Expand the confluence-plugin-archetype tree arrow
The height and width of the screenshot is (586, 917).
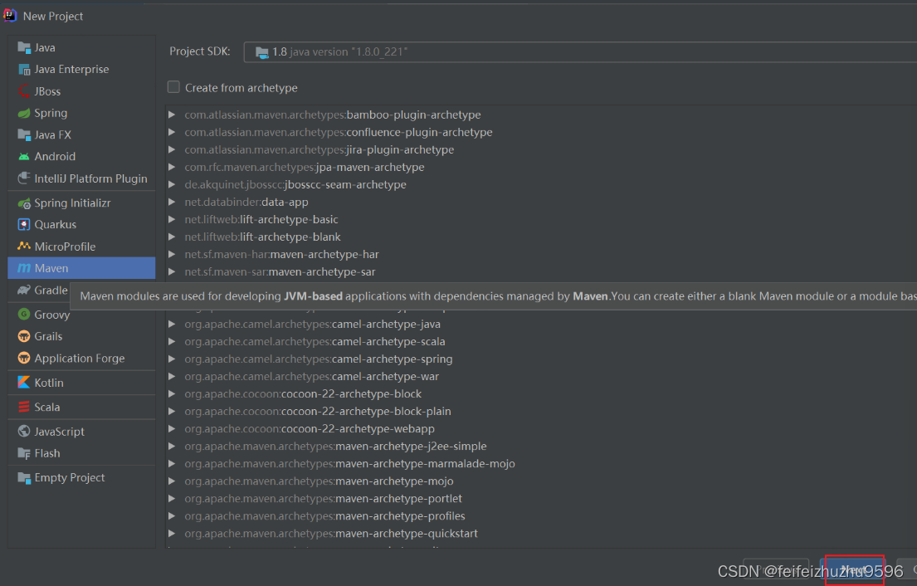tap(172, 132)
